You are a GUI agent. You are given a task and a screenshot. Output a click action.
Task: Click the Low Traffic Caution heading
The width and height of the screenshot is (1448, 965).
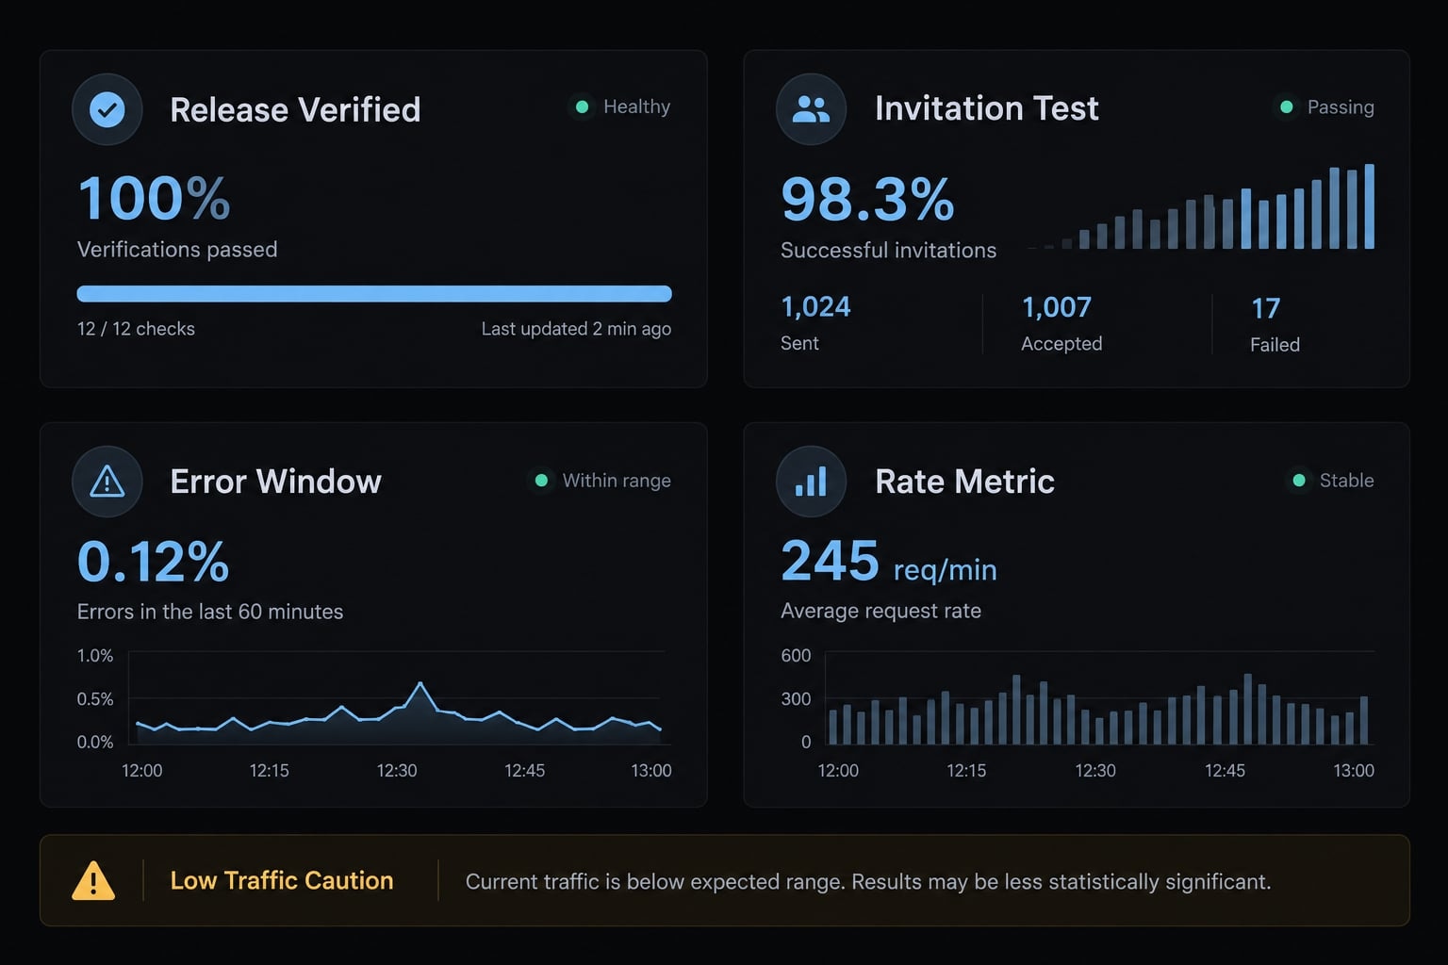tap(282, 881)
